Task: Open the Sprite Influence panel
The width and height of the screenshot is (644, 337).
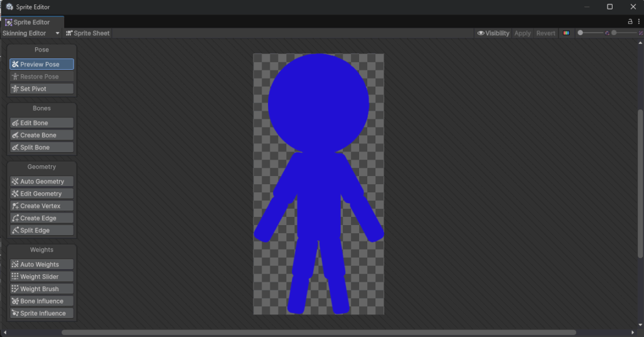Action: click(42, 313)
